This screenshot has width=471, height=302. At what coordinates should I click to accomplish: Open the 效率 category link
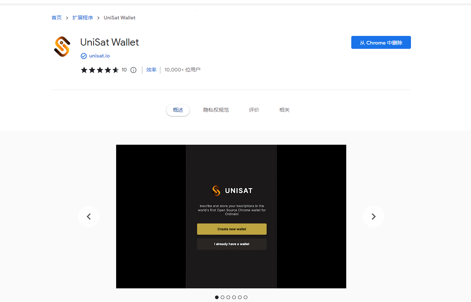pos(151,70)
